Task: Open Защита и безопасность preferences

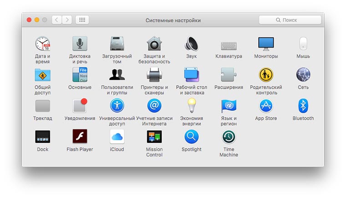Action: point(154,44)
